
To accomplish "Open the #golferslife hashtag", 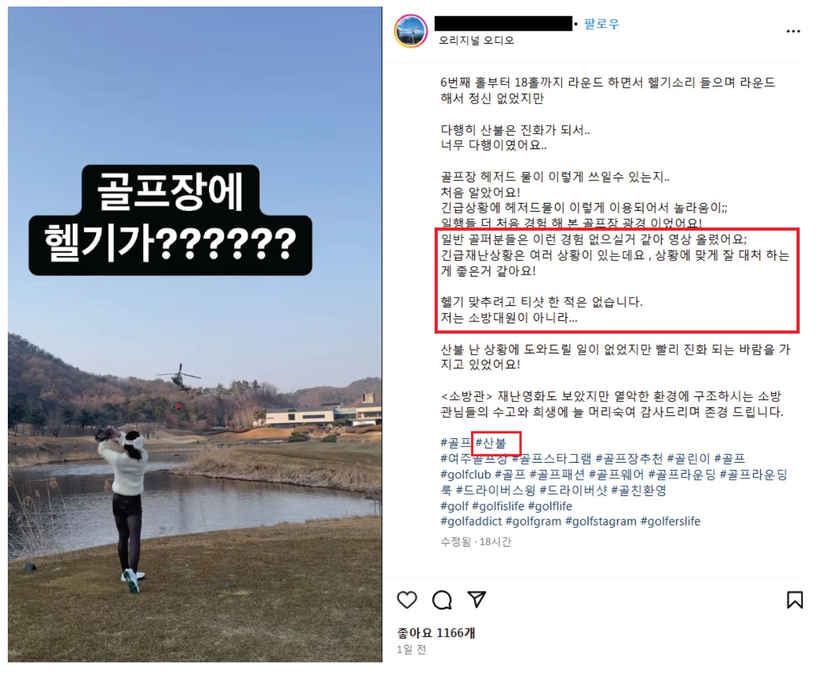I will (670, 521).
